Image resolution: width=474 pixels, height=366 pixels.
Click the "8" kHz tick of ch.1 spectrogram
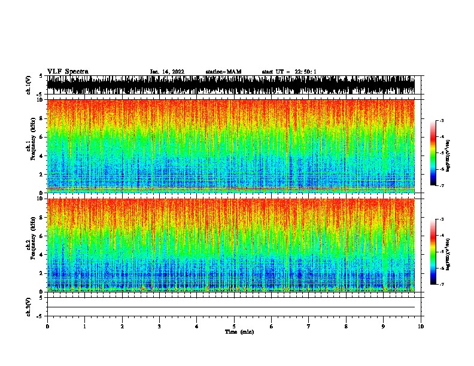tap(42, 118)
